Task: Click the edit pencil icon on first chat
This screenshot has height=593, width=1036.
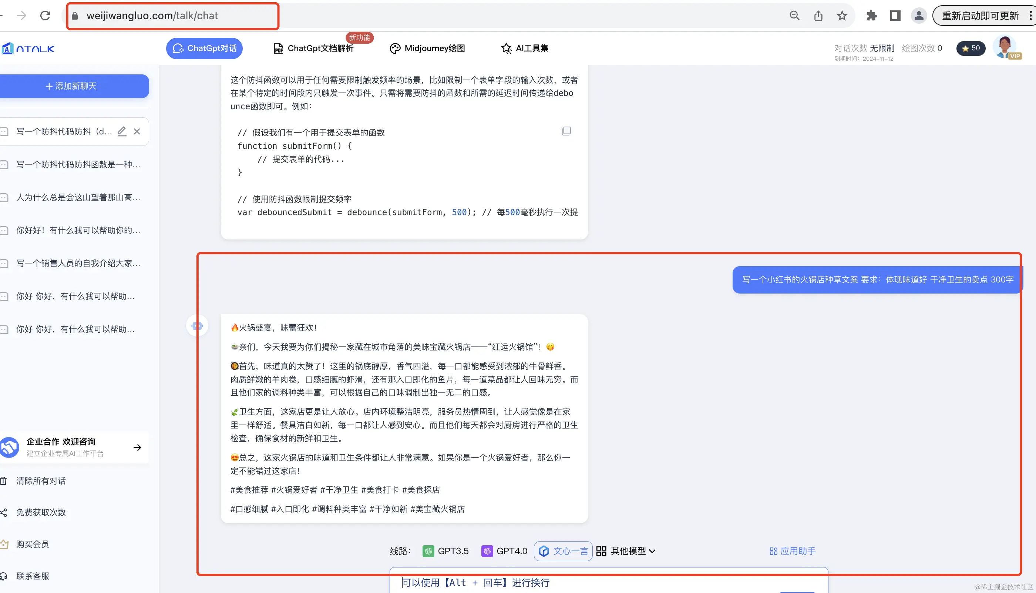Action: [x=122, y=131]
